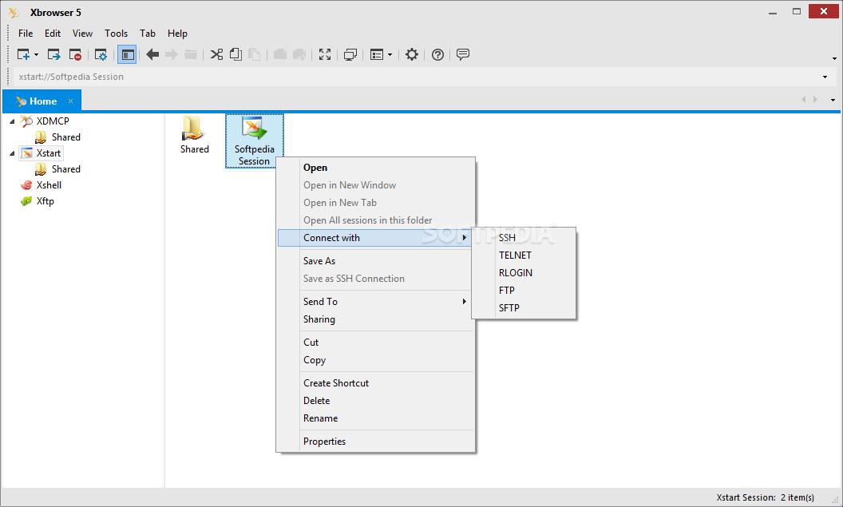The image size is (843, 507).
Task: Select the Shared folder thumbnail
Action: pos(194,135)
